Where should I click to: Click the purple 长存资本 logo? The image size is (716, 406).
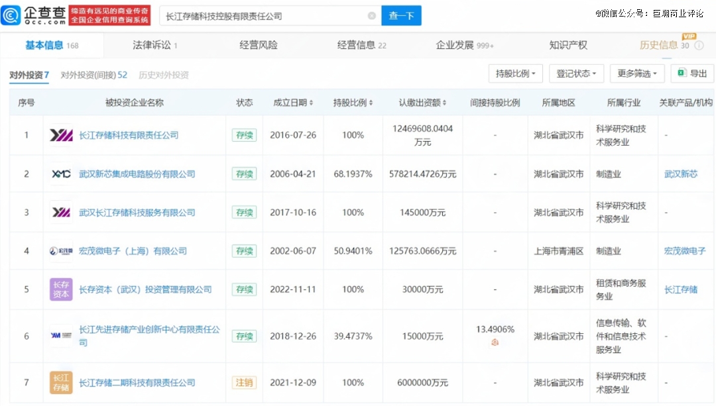[x=61, y=289]
